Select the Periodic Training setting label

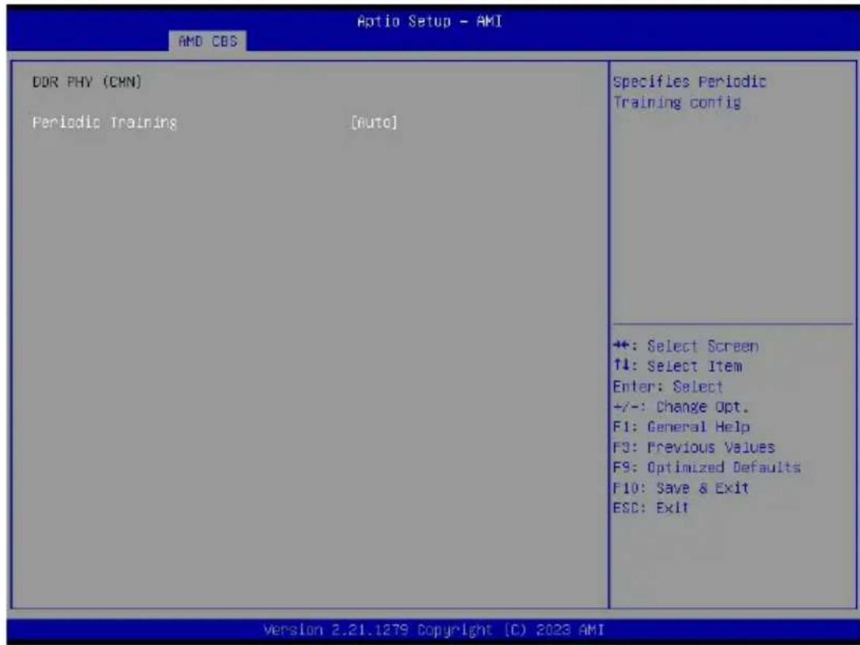tap(104, 122)
